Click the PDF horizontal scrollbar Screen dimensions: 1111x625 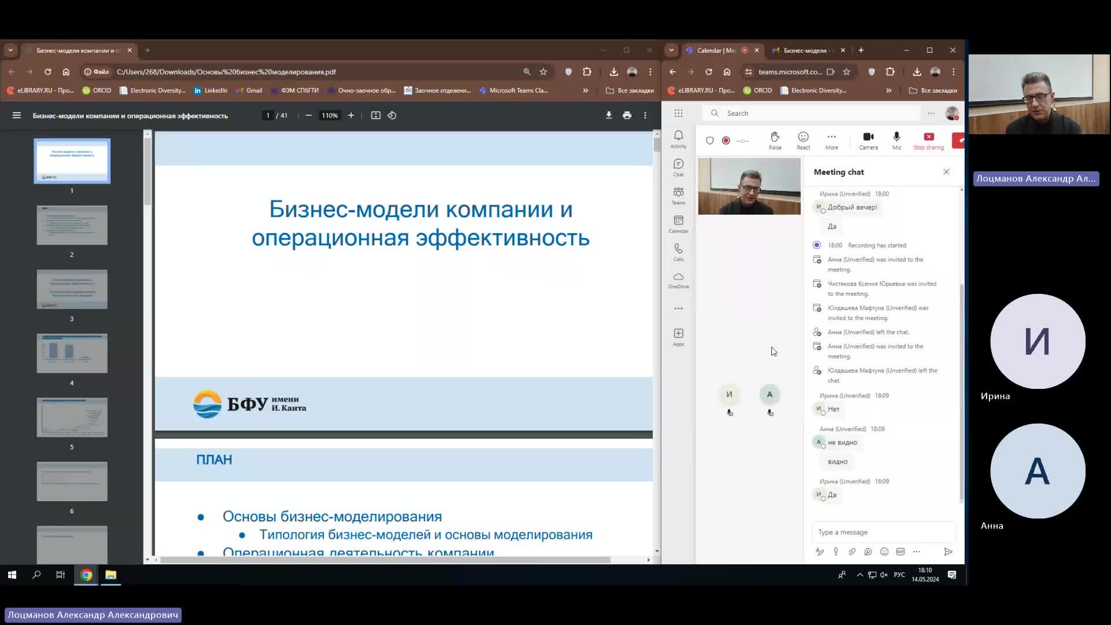[x=385, y=560]
